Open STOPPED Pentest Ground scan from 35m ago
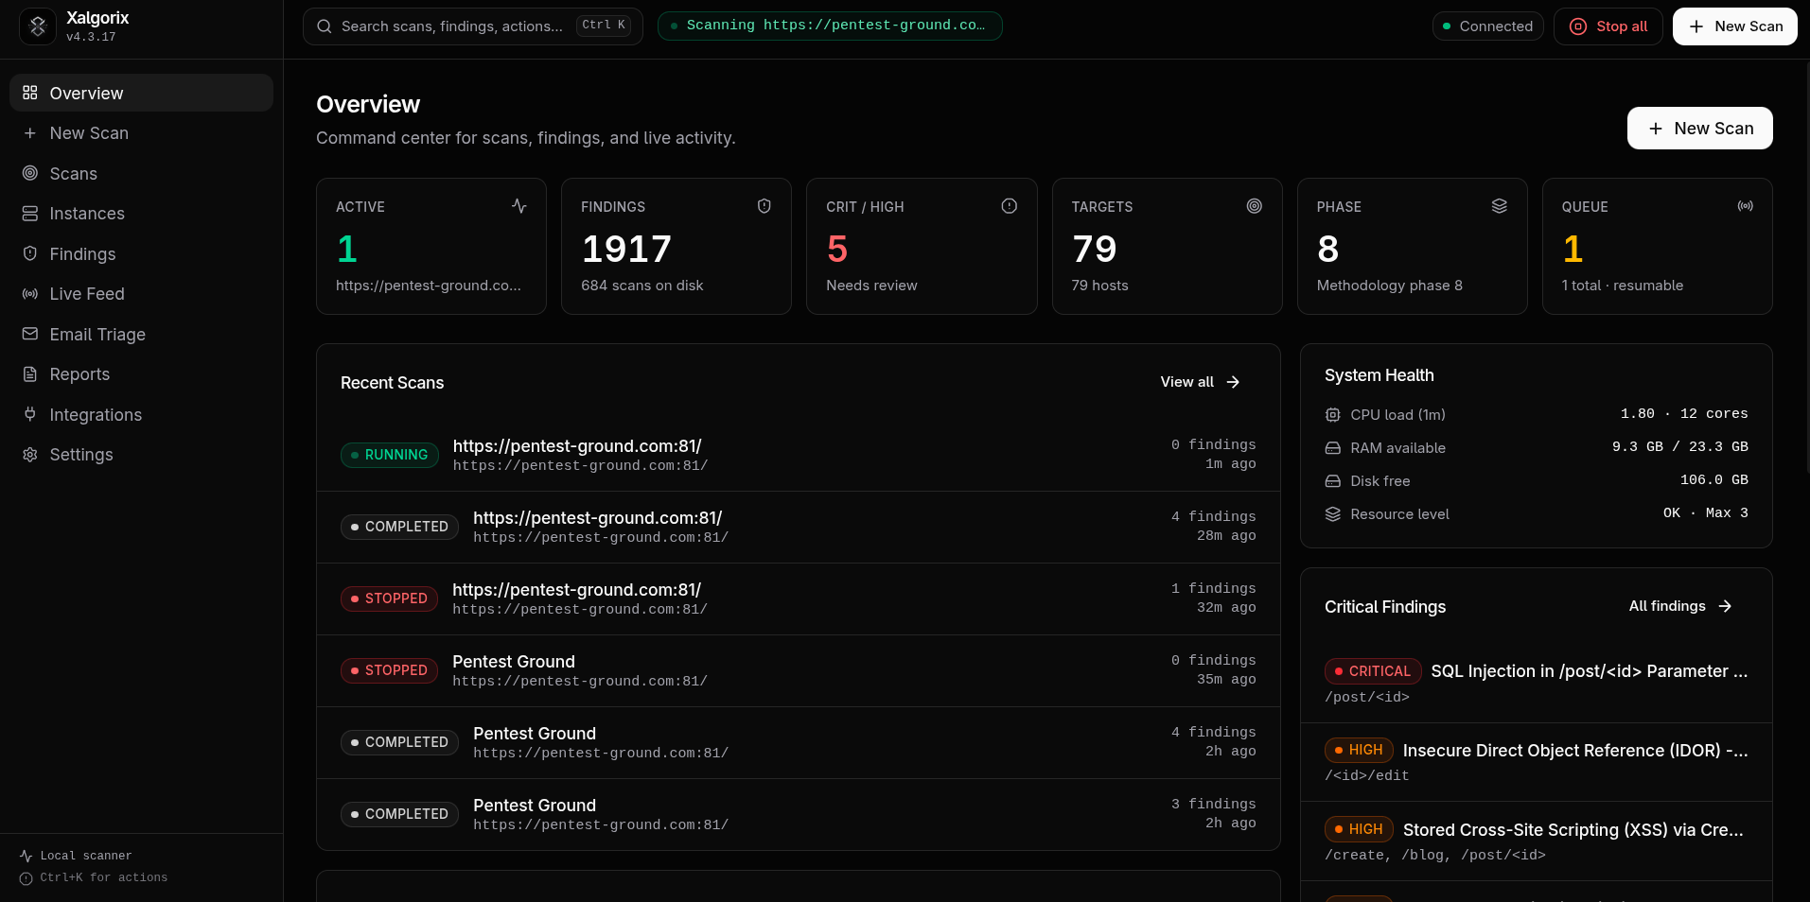 click(799, 670)
